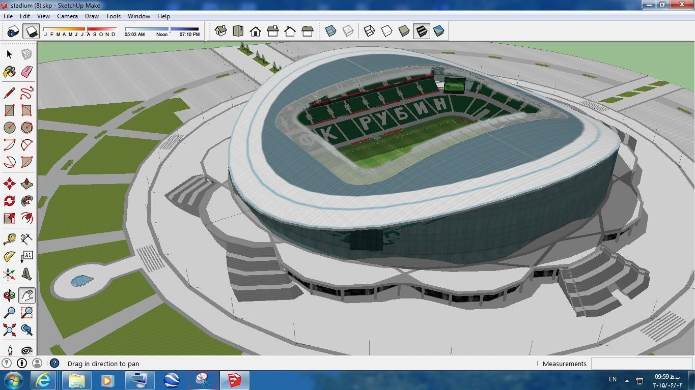Select the Scale tool

coord(9,218)
